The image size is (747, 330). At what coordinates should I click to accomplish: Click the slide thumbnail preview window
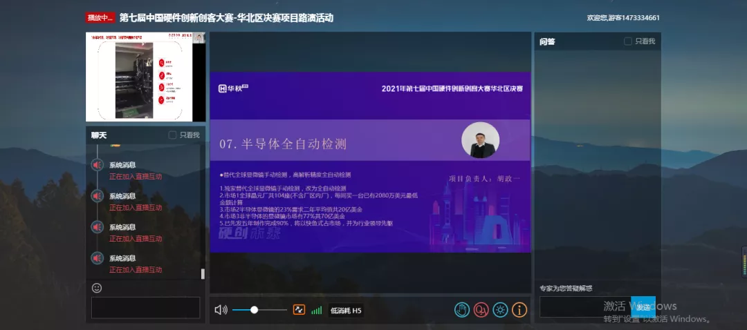click(146, 77)
